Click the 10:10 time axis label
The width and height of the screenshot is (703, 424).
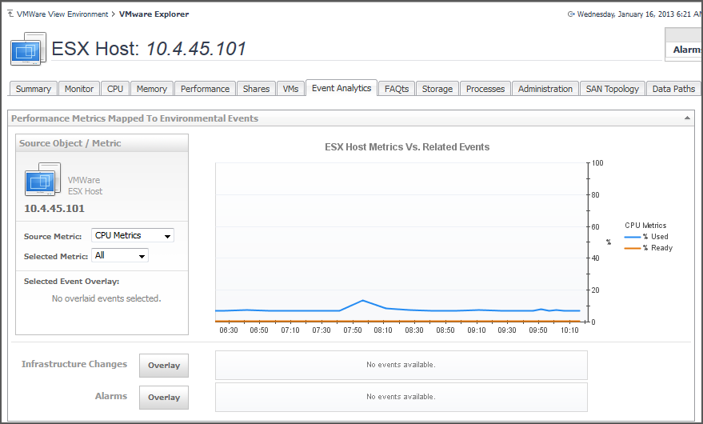pos(569,330)
